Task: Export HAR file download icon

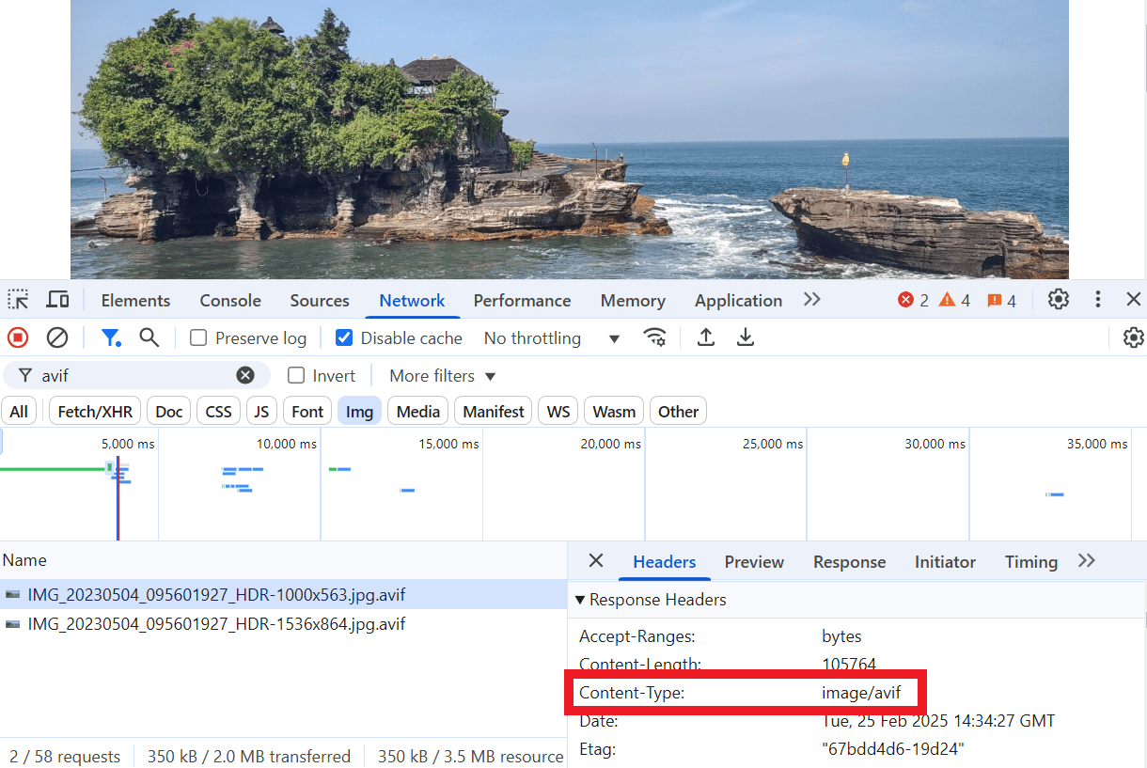Action: pos(746,337)
